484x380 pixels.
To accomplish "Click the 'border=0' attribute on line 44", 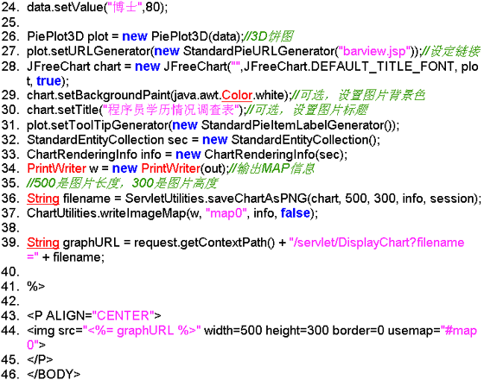I will [358, 331].
